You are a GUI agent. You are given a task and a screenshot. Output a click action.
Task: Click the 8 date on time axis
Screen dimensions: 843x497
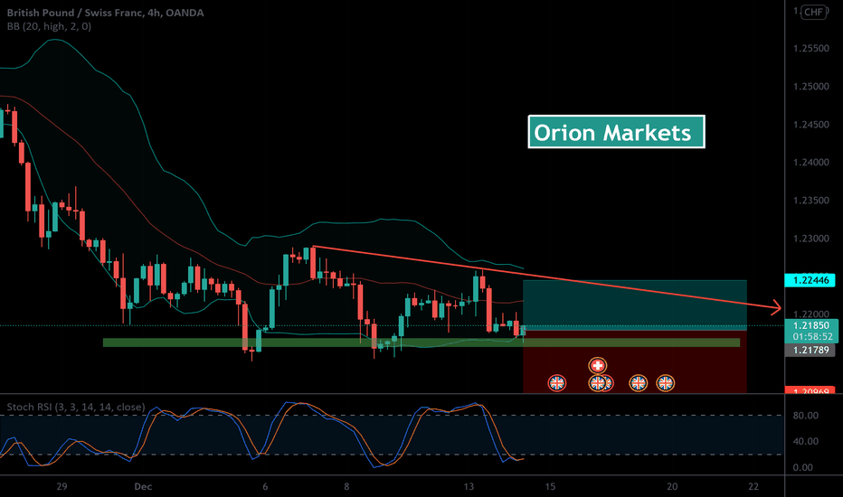pos(346,487)
